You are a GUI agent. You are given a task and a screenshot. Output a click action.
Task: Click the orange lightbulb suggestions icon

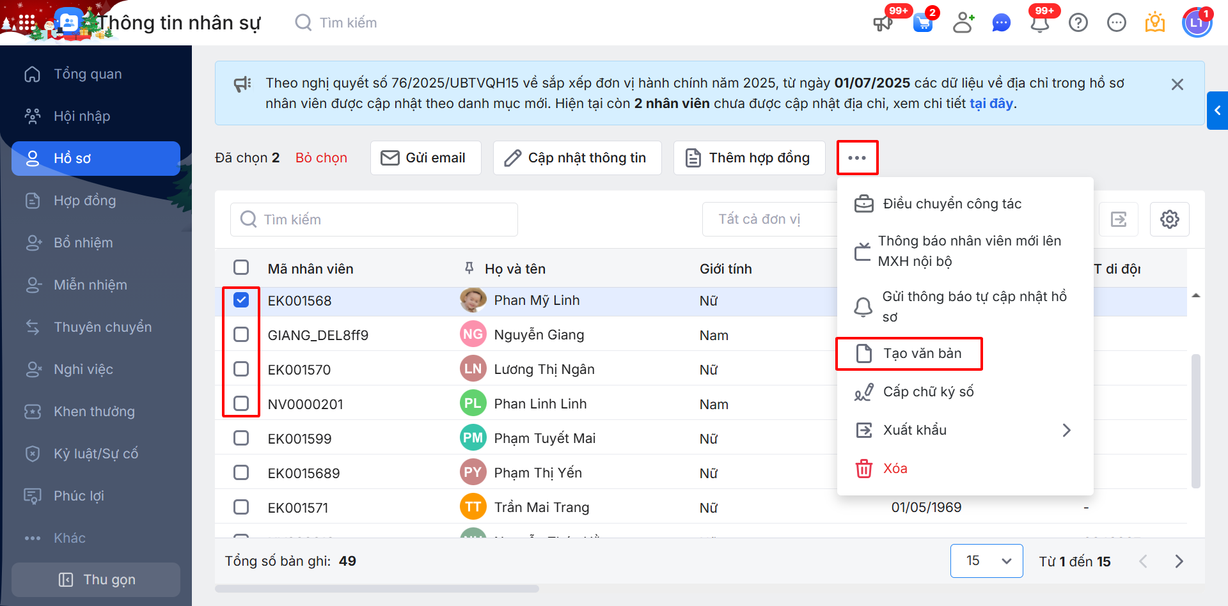coord(1155,23)
